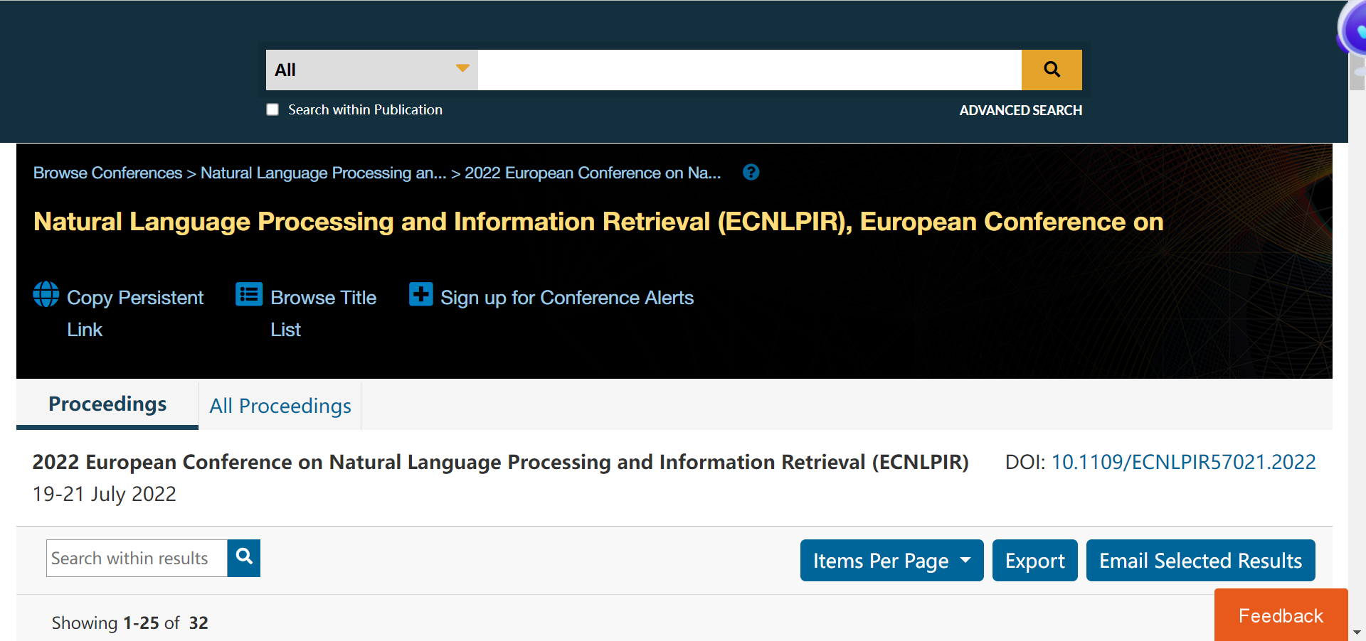Open the orange Feedback button

click(x=1280, y=615)
